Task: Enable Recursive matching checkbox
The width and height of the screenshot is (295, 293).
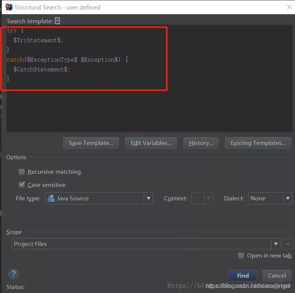Action: [x=22, y=172]
